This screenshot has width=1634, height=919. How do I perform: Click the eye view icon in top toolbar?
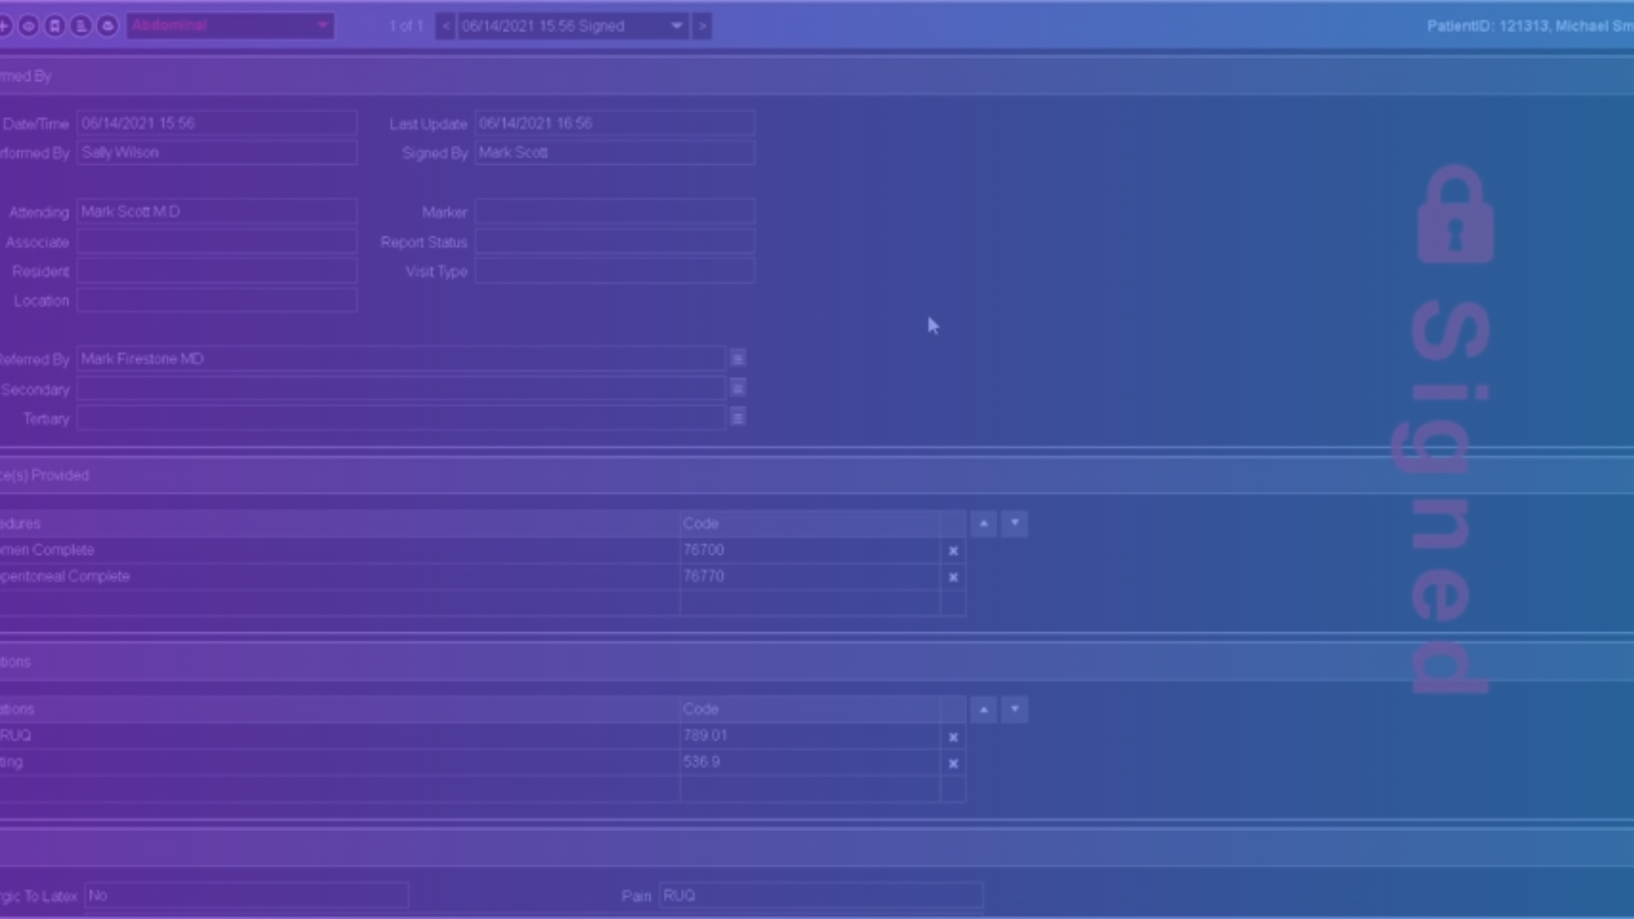coord(28,26)
